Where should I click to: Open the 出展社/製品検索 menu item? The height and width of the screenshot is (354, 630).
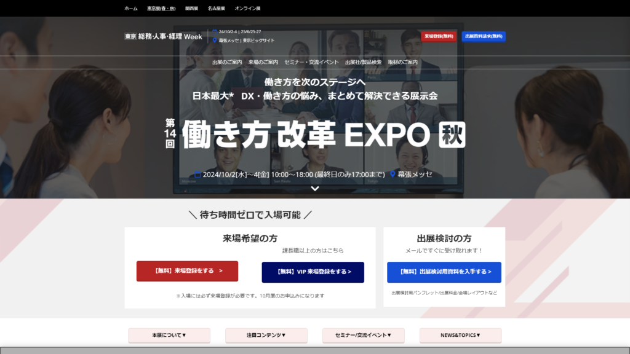(363, 62)
